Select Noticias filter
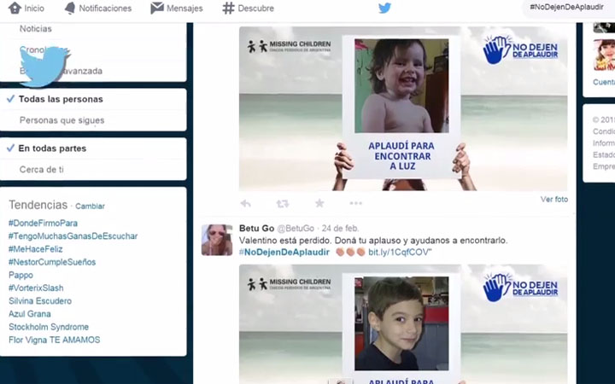 coord(35,29)
